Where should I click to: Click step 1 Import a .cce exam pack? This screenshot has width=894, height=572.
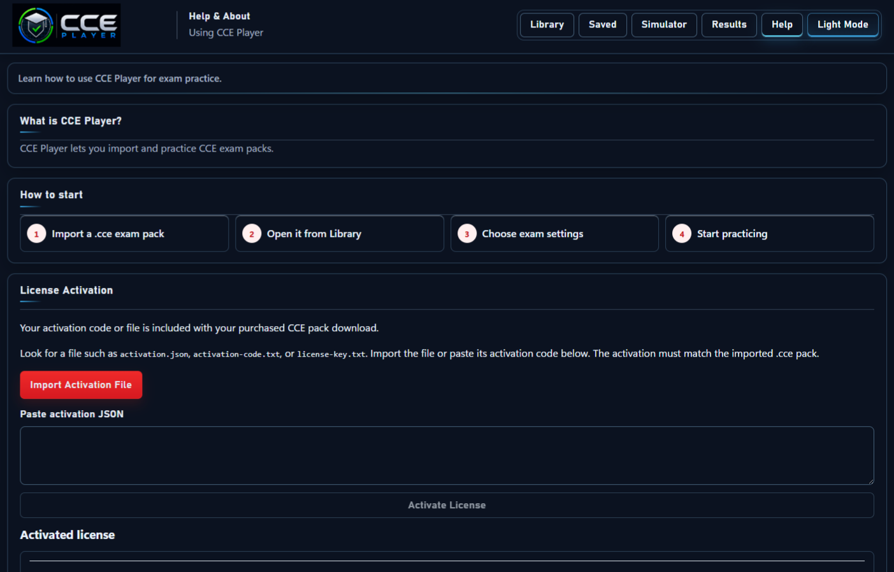coord(124,234)
